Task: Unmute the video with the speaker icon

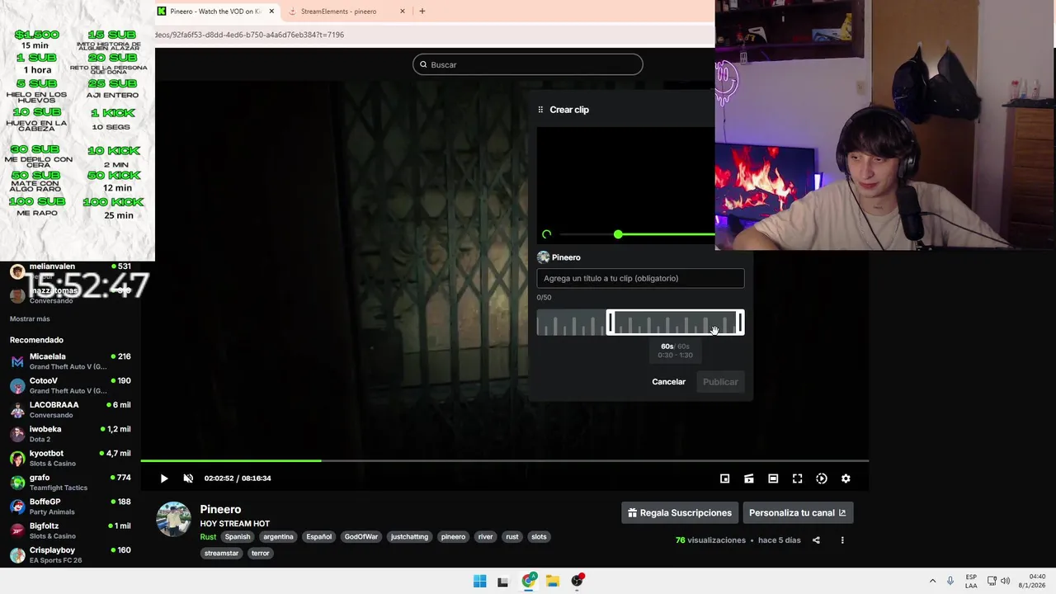Action: click(x=188, y=478)
